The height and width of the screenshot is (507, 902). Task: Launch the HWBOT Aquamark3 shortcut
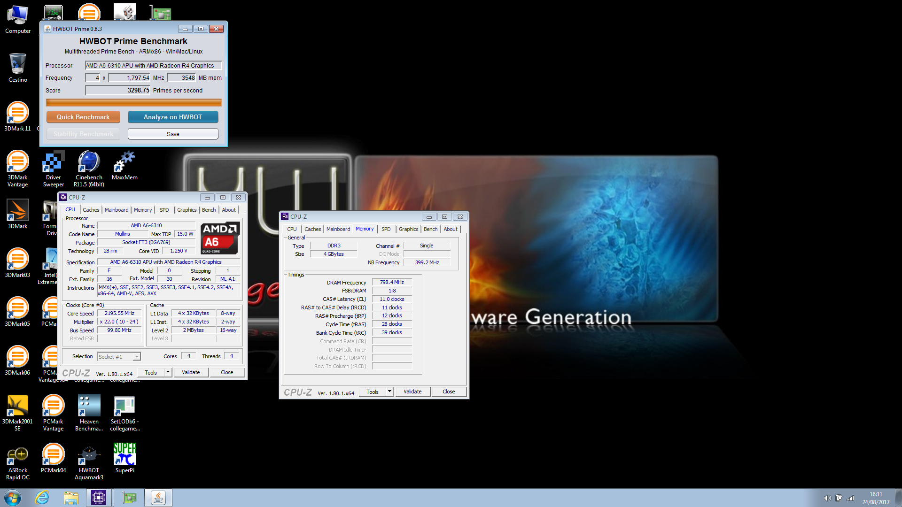coord(89,461)
